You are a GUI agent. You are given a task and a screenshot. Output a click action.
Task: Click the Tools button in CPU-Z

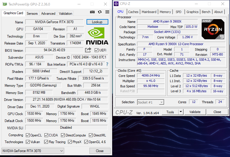pos(170,112)
